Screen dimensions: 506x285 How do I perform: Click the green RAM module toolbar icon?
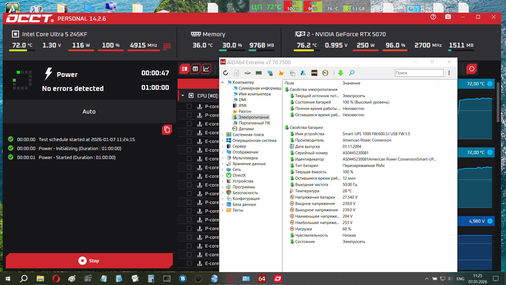(259, 73)
